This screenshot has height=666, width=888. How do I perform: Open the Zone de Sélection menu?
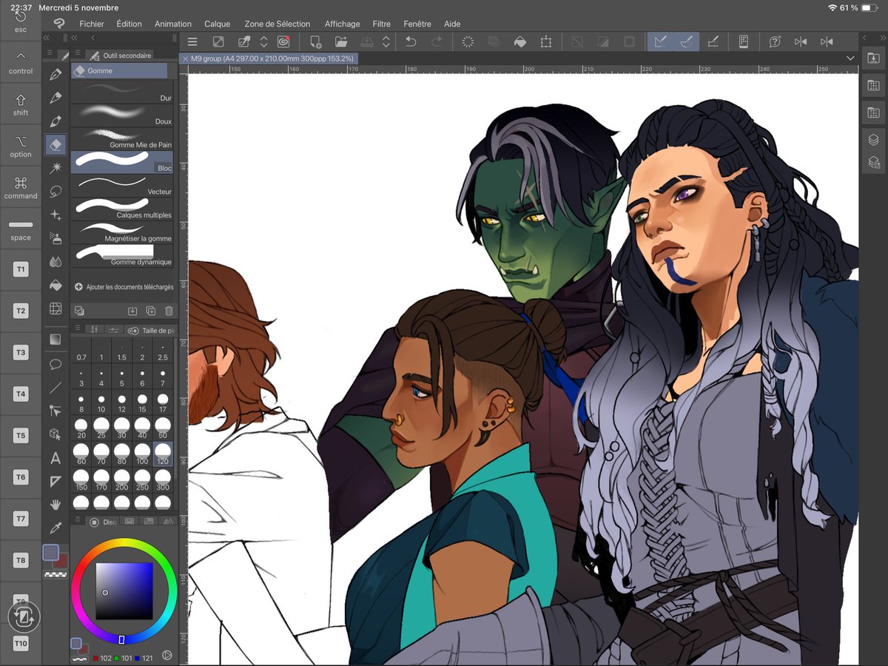pos(277,24)
